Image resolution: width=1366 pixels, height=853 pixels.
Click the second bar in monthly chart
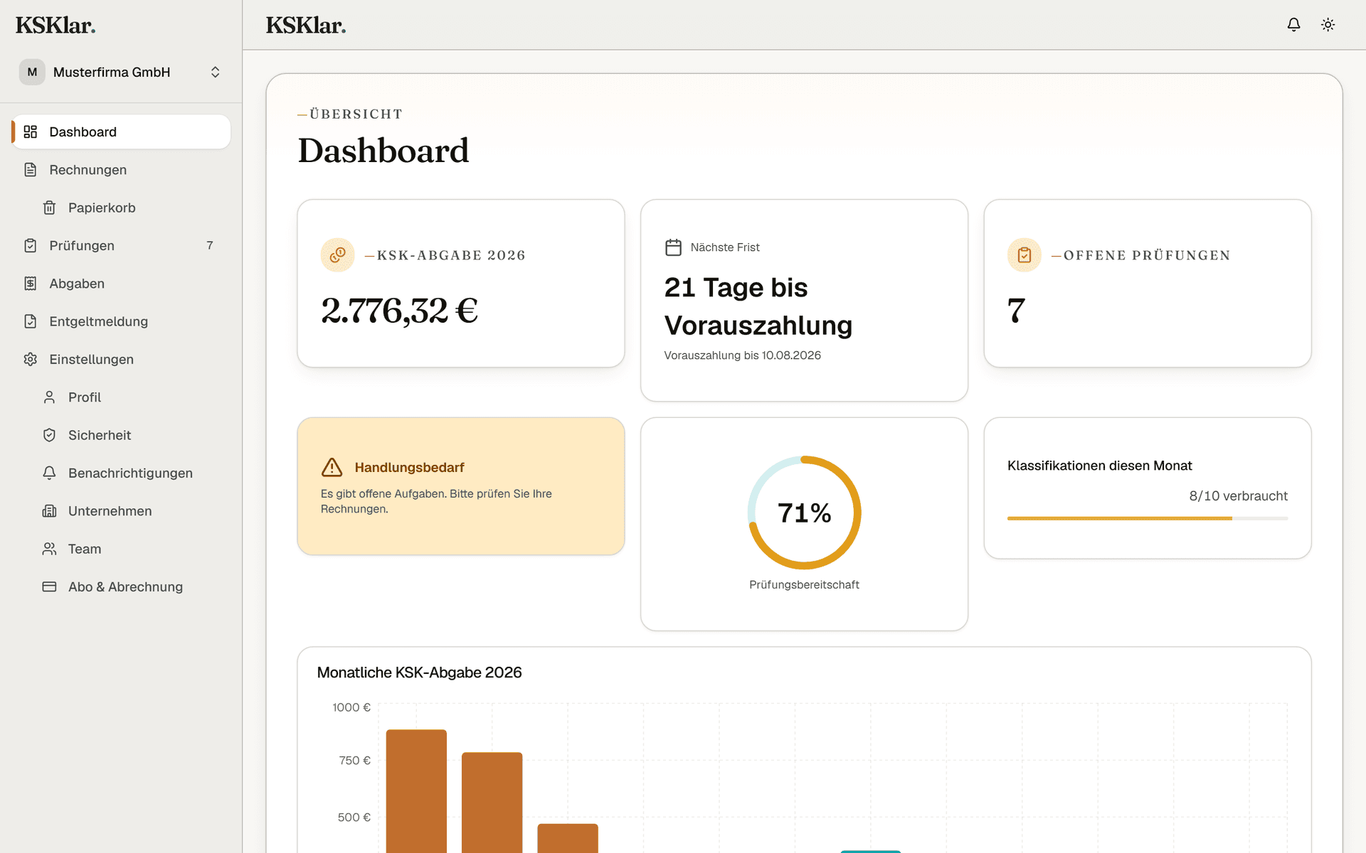[x=492, y=803]
